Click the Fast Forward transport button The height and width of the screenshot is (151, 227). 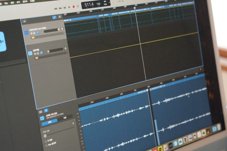[x=60, y=8]
